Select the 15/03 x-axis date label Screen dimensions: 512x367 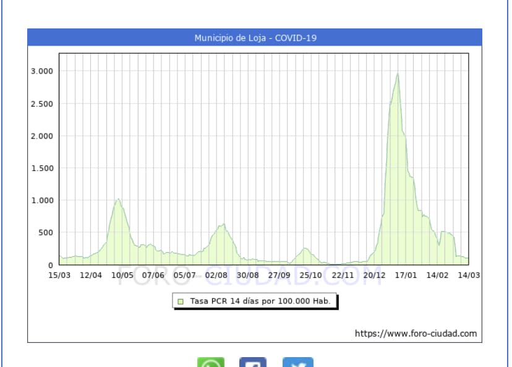[x=59, y=275]
